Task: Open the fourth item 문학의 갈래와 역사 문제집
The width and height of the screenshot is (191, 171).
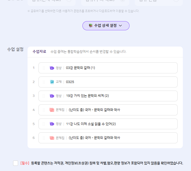Action: (x=94, y=110)
